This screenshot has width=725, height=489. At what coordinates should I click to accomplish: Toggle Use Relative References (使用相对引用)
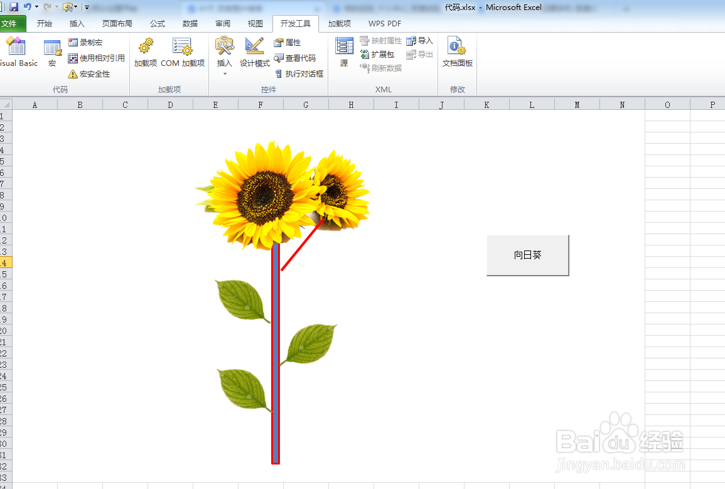pyautogui.click(x=97, y=58)
